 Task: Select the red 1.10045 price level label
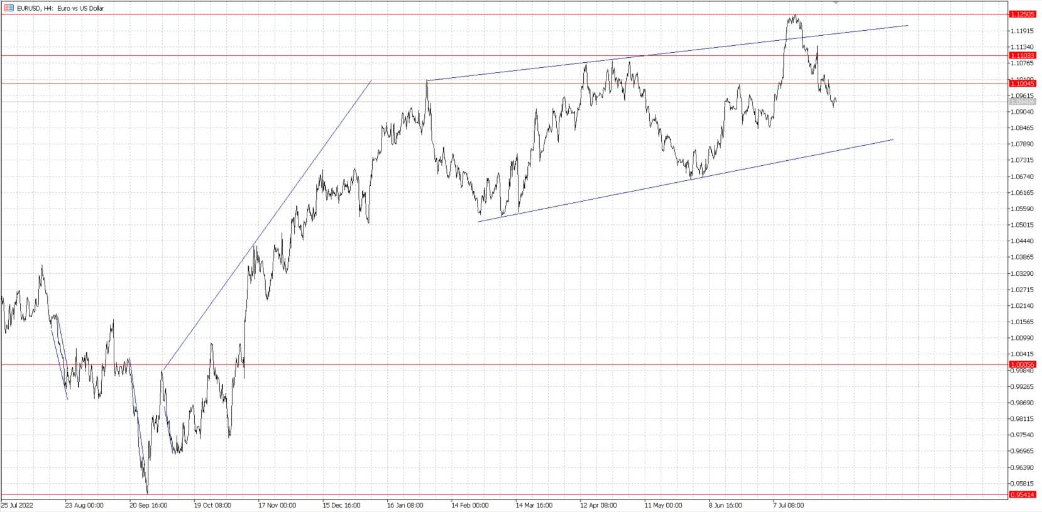(x=1022, y=84)
